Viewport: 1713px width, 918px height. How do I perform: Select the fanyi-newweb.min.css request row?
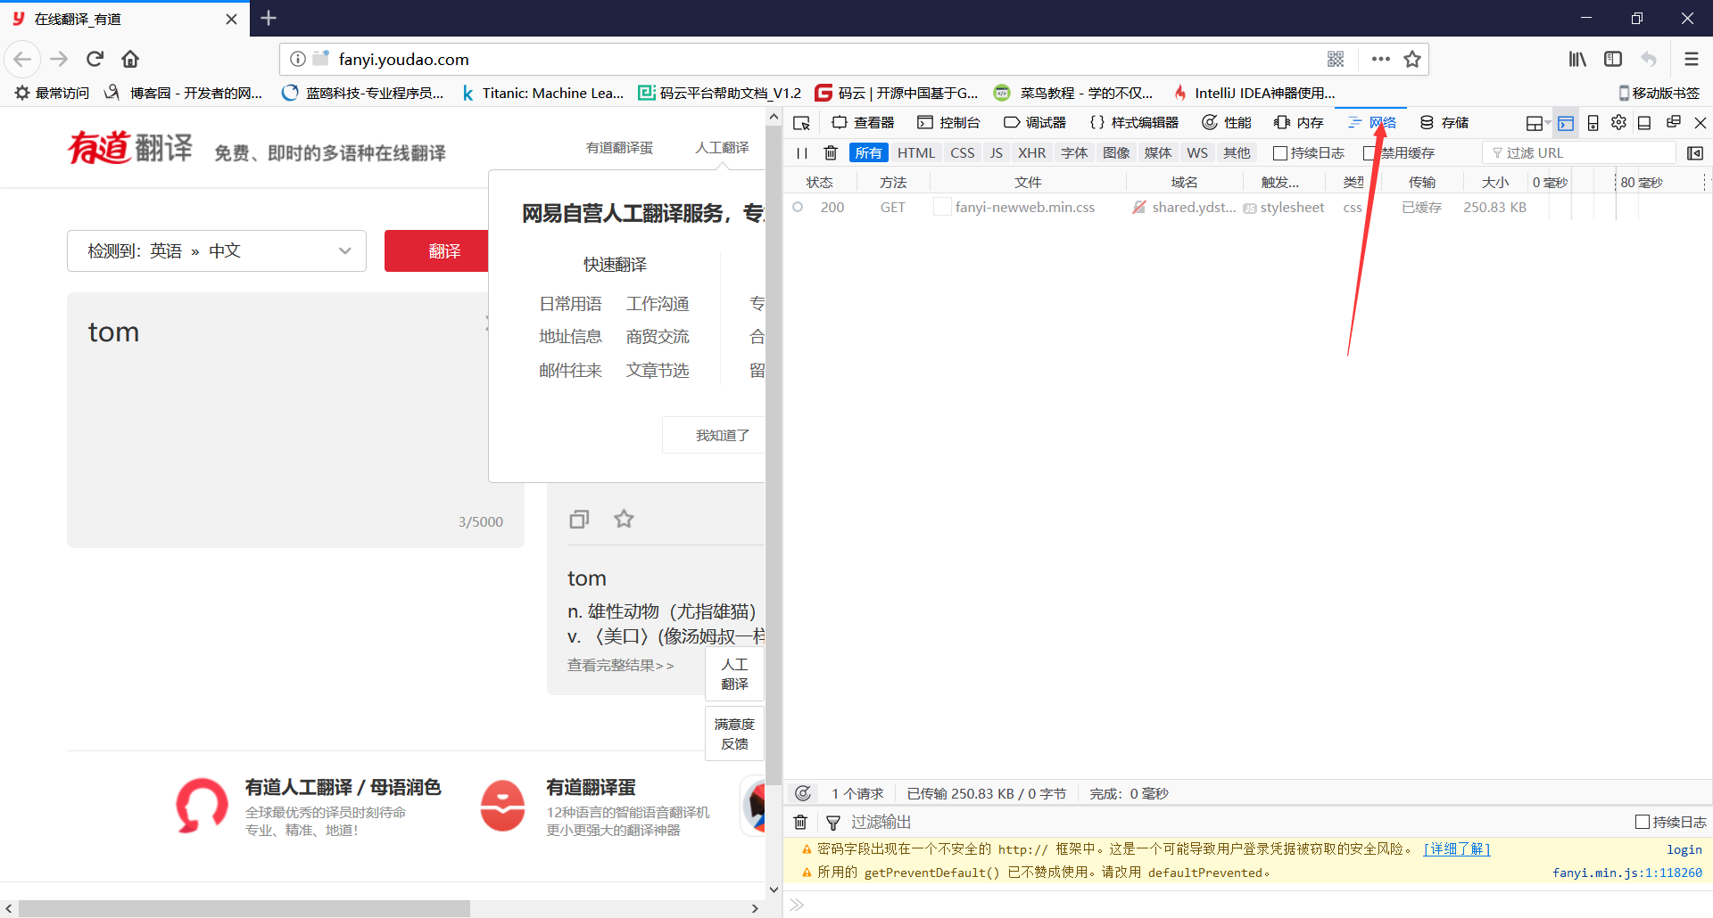(x=1247, y=208)
